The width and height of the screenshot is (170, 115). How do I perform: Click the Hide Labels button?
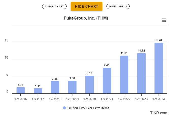coord(118,6)
